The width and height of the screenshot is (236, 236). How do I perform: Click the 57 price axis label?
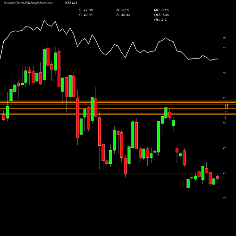(x=224, y=98)
